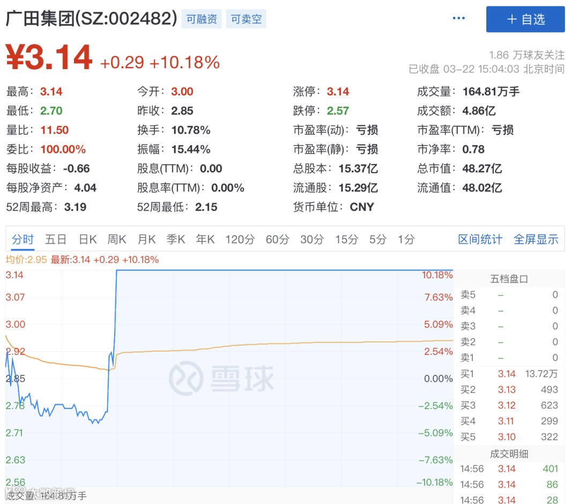Add stock with the 自选 button

click(525, 19)
